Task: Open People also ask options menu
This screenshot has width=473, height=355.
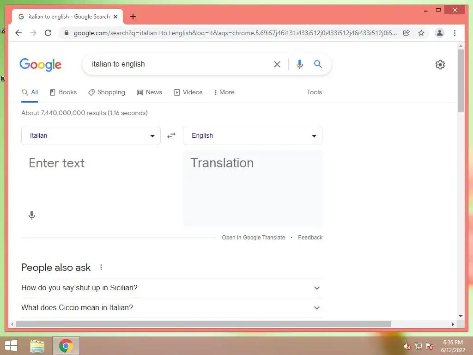Action: point(101,268)
